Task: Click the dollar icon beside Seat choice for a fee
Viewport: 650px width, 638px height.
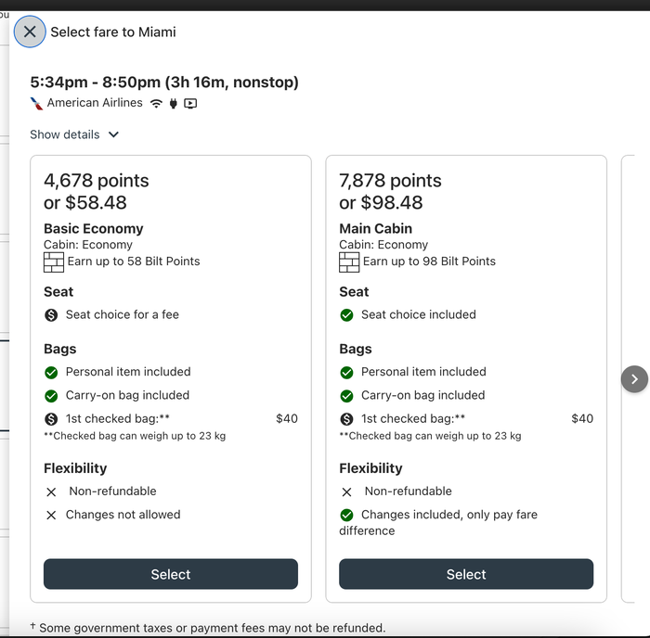Action: tap(51, 315)
